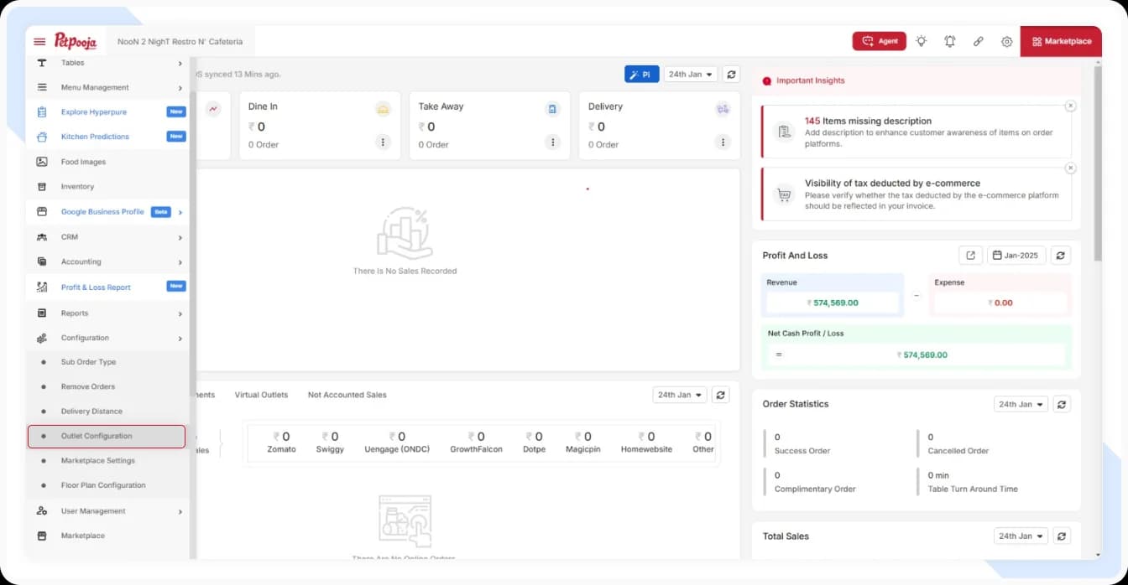Dismiss the missing description insight

pos(1070,106)
